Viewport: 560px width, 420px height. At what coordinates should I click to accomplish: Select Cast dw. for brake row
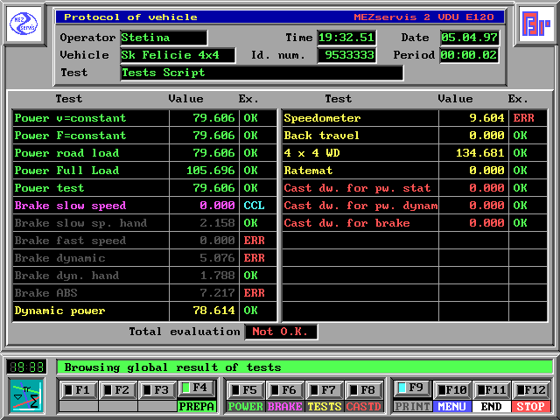click(415, 223)
